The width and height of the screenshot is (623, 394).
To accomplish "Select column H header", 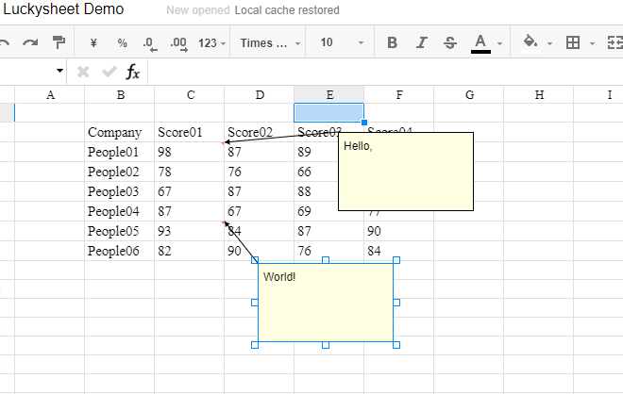I will 539,95.
